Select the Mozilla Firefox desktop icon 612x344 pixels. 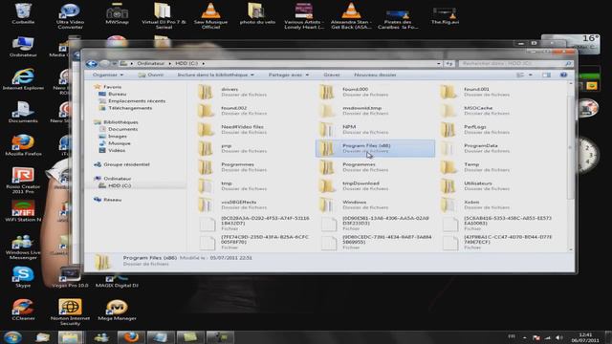coord(23,145)
